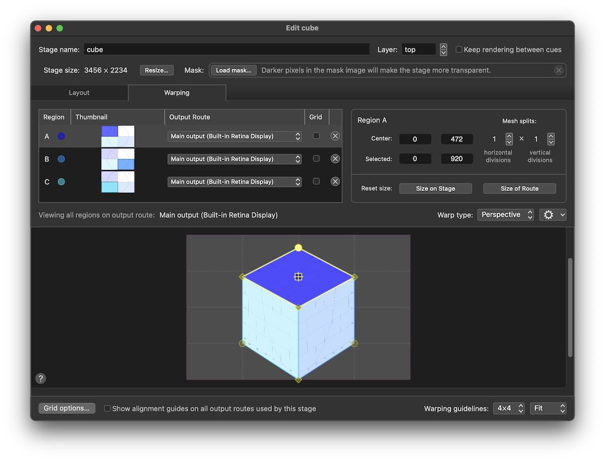This screenshot has width=605, height=461.
Task: Clear the mask field with the X icon
Action: coord(559,70)
